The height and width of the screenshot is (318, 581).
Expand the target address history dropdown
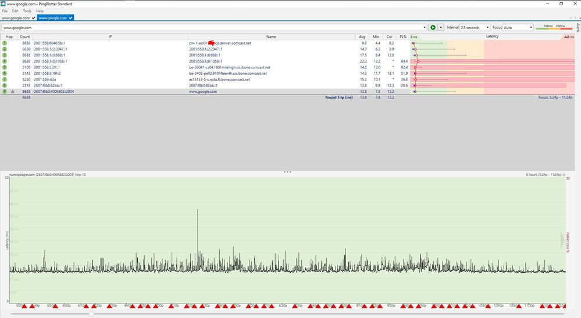[424, 27]
